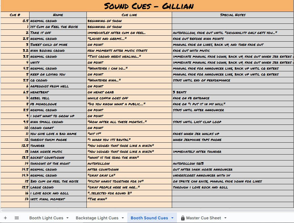Select the note cell reading 3 Beats
The height and width of the screenshot is (223, 294).
click(x=232, y=92)
